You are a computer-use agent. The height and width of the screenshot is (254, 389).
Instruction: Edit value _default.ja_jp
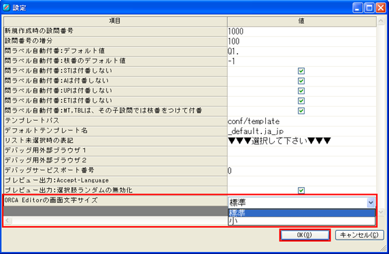coord(301,131)
